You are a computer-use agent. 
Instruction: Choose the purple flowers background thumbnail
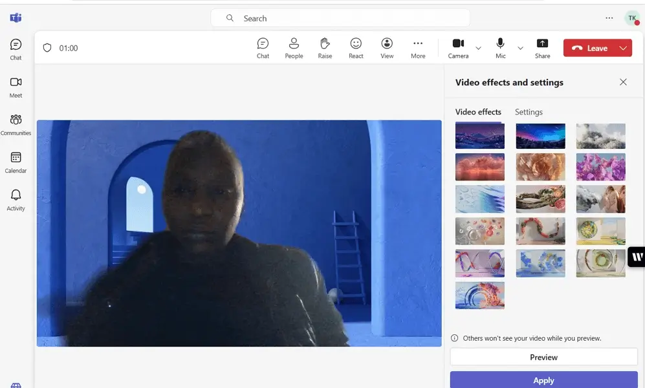600,167
